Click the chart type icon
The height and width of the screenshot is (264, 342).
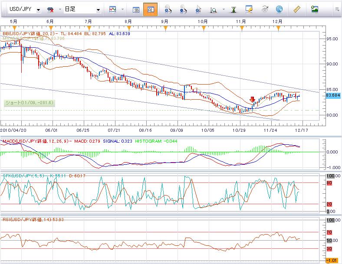[112, 10]
